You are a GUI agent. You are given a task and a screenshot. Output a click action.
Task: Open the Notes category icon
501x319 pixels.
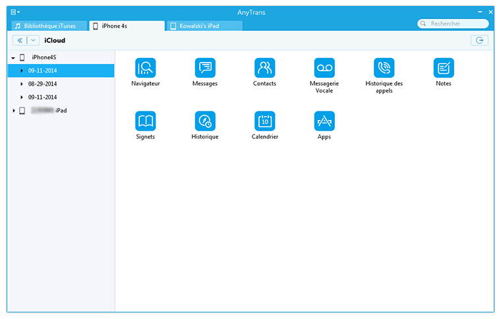[444, 68]
